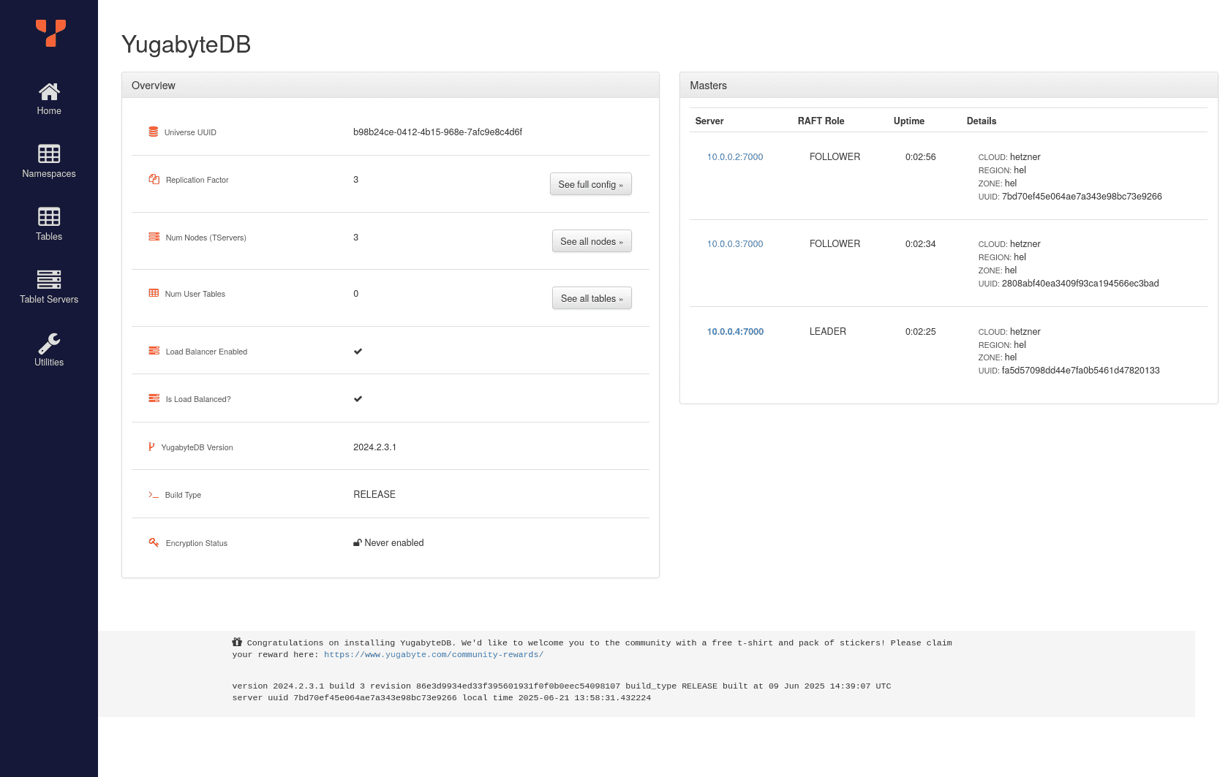
Task: Open the Home sidebar icon
Action: click(x=49, y=91)
